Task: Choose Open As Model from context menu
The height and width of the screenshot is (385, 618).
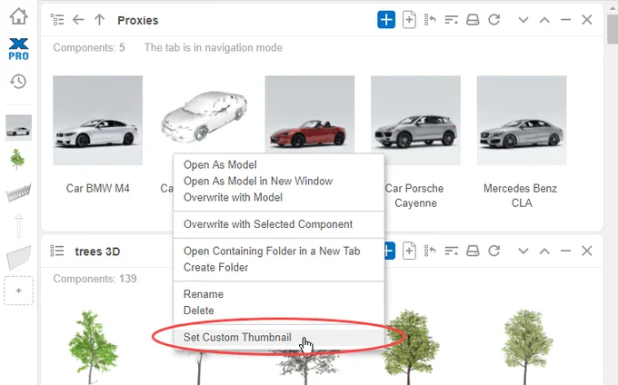Action: point(279,164)
